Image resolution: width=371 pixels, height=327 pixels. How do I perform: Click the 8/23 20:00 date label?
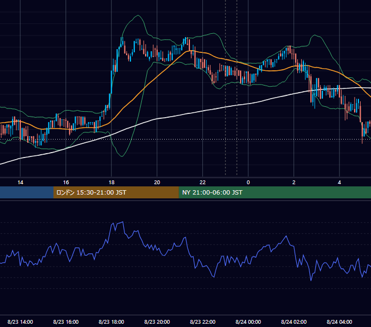157,322
